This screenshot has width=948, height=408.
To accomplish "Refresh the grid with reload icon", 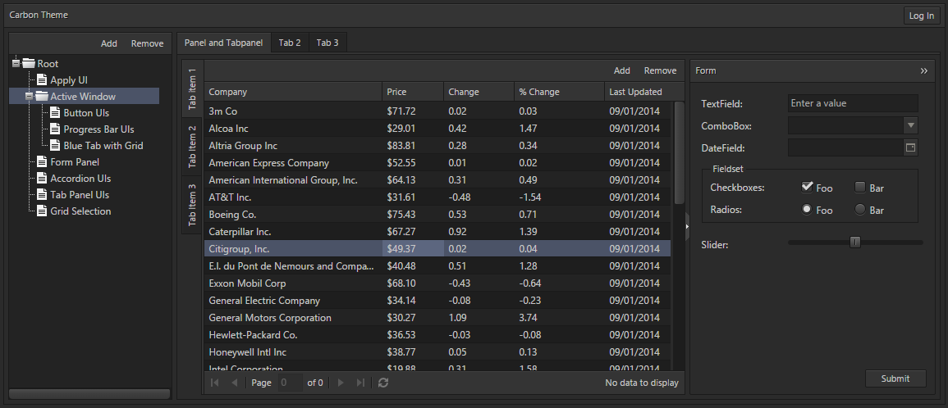I will pos(382,382).
